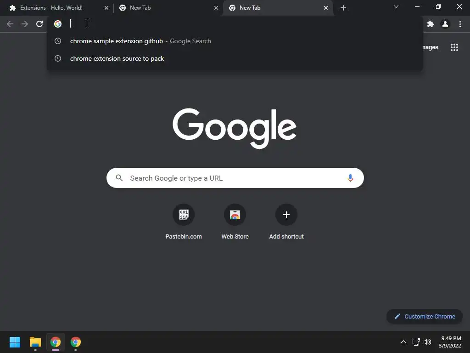
Task: Click the Google icon in the address bar
Action: tap(58, 24)
